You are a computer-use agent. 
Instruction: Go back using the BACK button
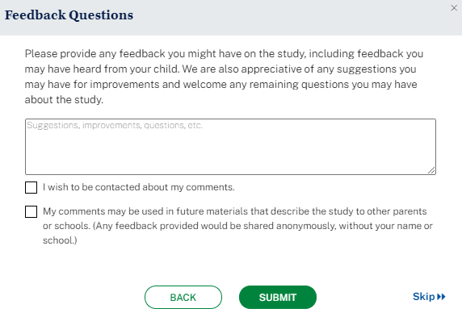click(183, 298)
